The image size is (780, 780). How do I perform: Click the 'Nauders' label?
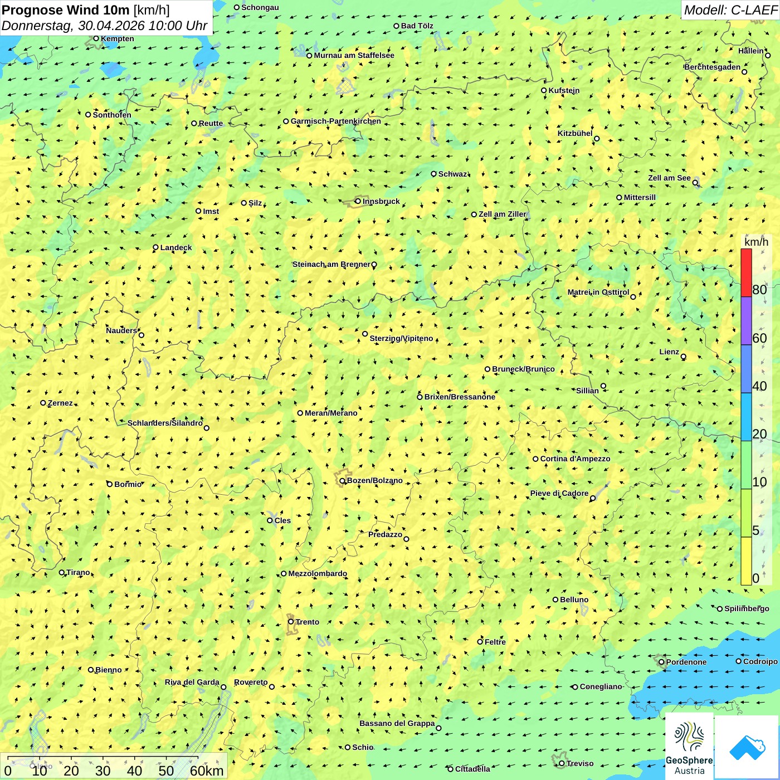(121, 330)
